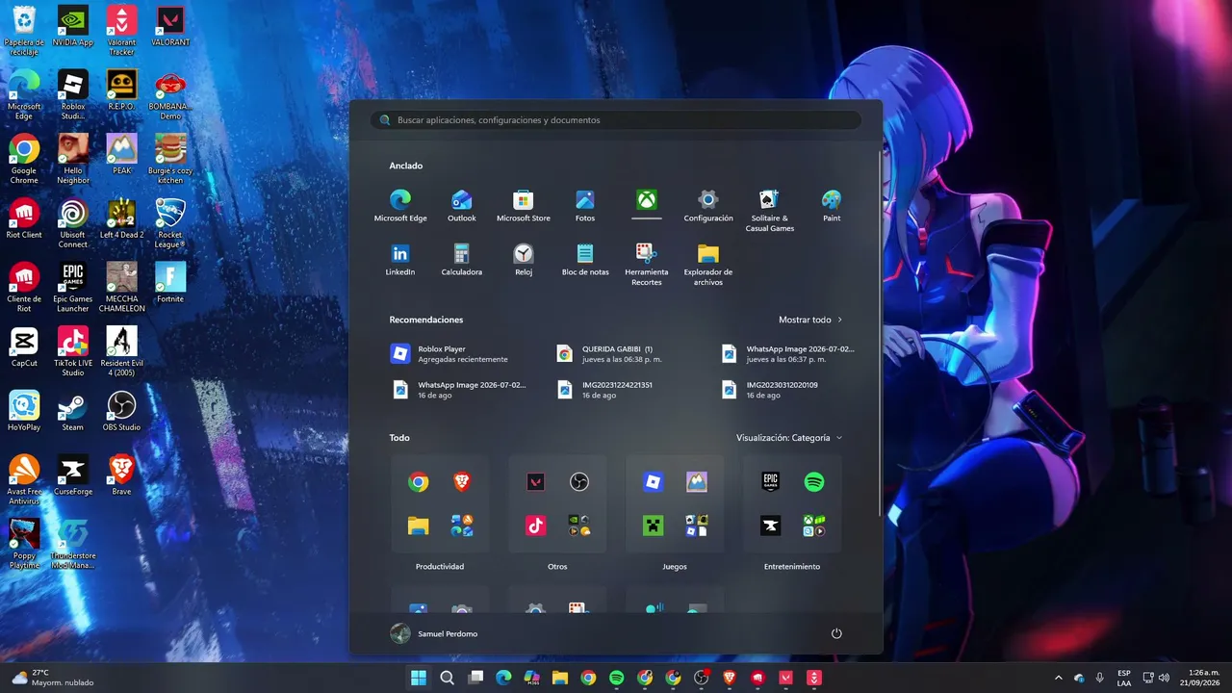Open the Samuel Perdomo account menu
The image size is (1232, 693).
pyautogui.click(x=434, y=633)
